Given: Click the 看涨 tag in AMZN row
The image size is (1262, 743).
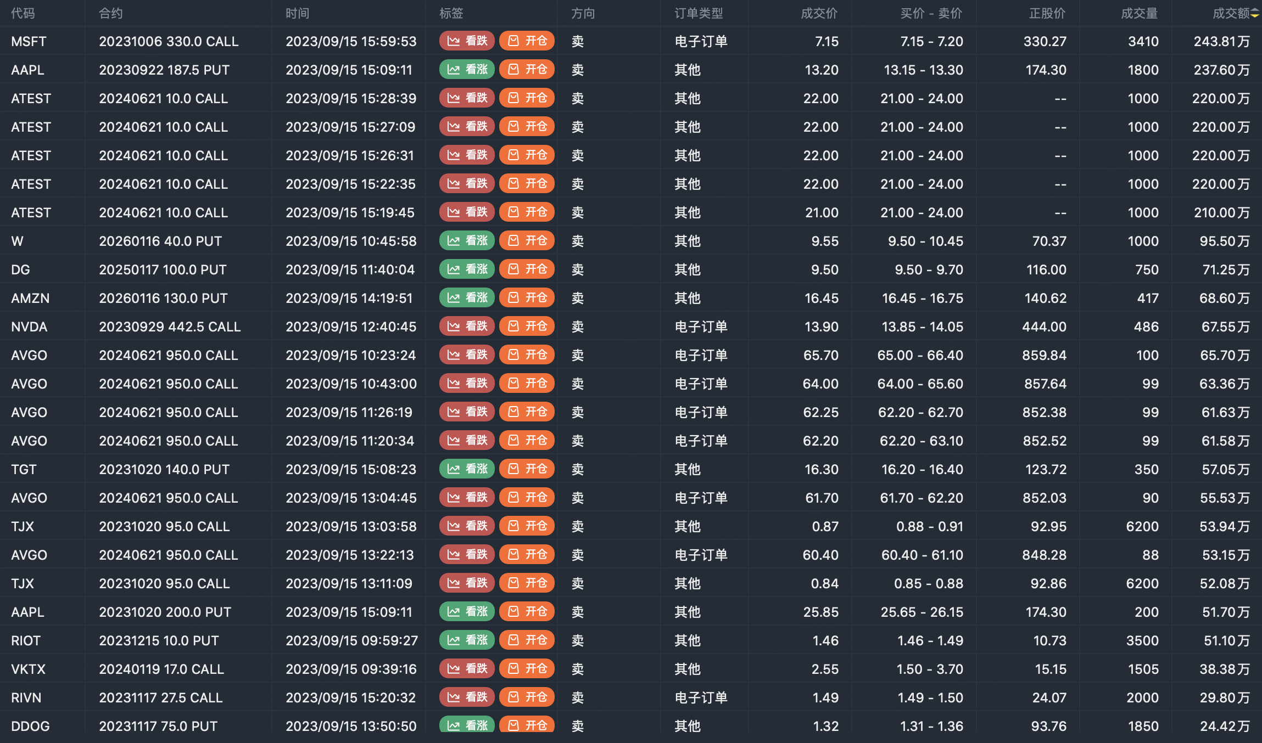Looking at the screenshot, I should pos(467,298).
